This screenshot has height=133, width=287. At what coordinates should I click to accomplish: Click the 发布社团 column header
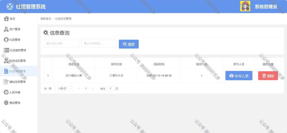tap(116, 64)
